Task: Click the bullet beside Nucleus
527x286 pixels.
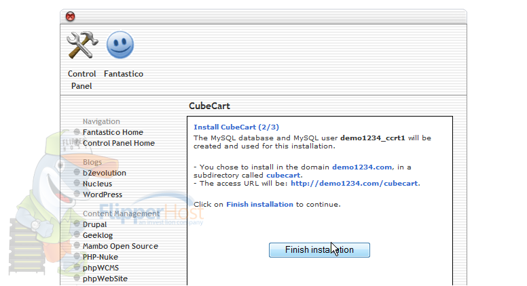Action: (77, 183)
